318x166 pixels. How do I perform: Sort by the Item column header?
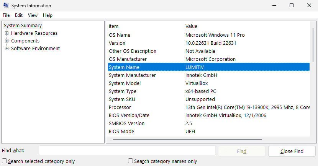[x=145, y=26]
